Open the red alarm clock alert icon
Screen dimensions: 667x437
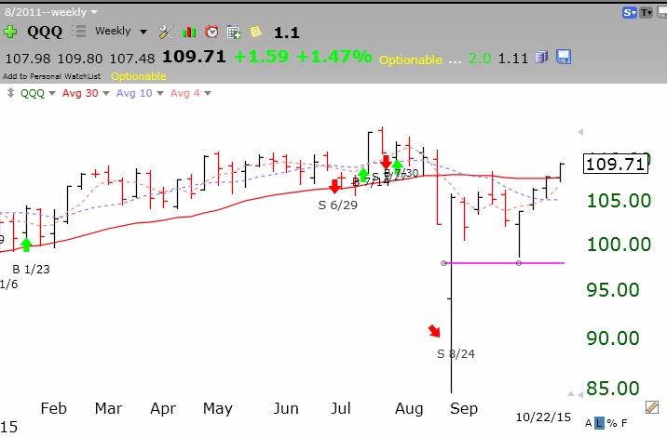(211, 32)
